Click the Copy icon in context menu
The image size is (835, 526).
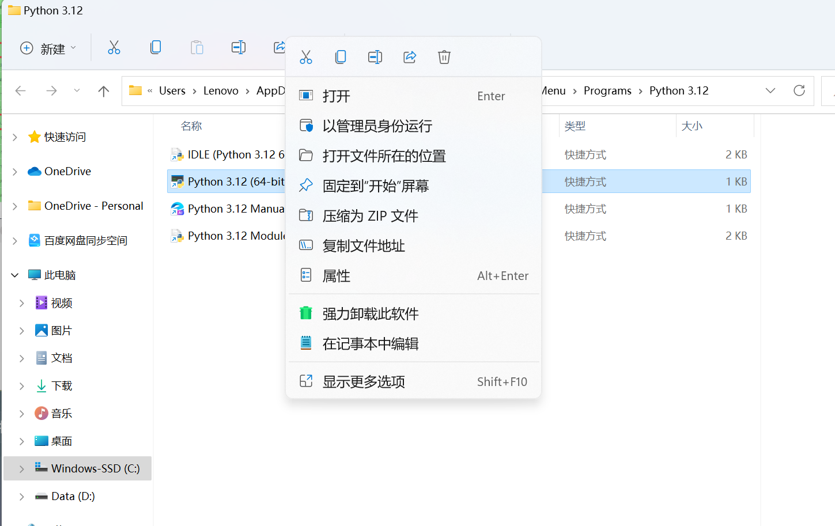[341, 57]
